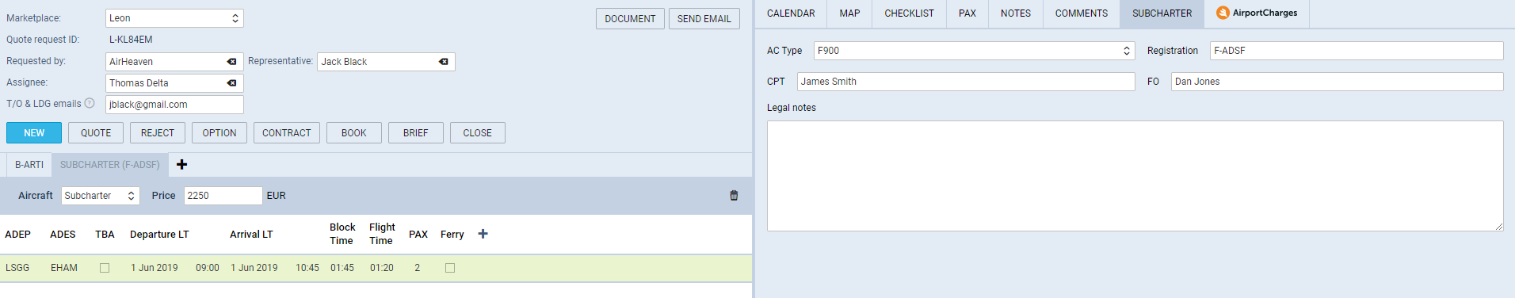This screenshot has width=1515, height=298.
Task: Click the EHAM destination airport cell
Action: click(x=64, y=268)
